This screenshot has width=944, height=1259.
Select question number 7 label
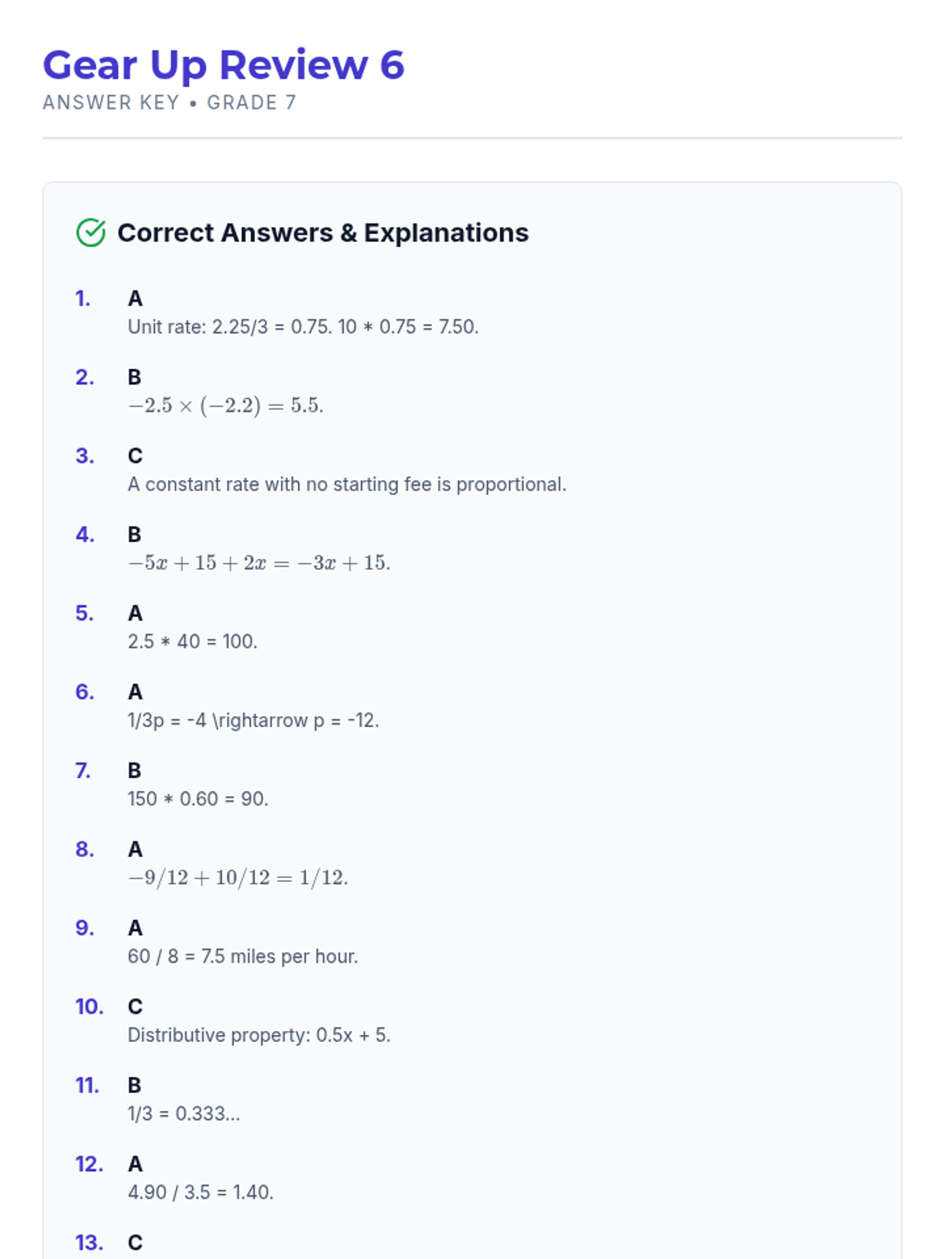(x=83, y=771)
